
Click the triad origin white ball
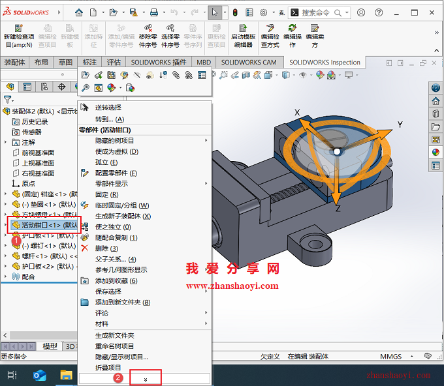click(x=337, y=151)
